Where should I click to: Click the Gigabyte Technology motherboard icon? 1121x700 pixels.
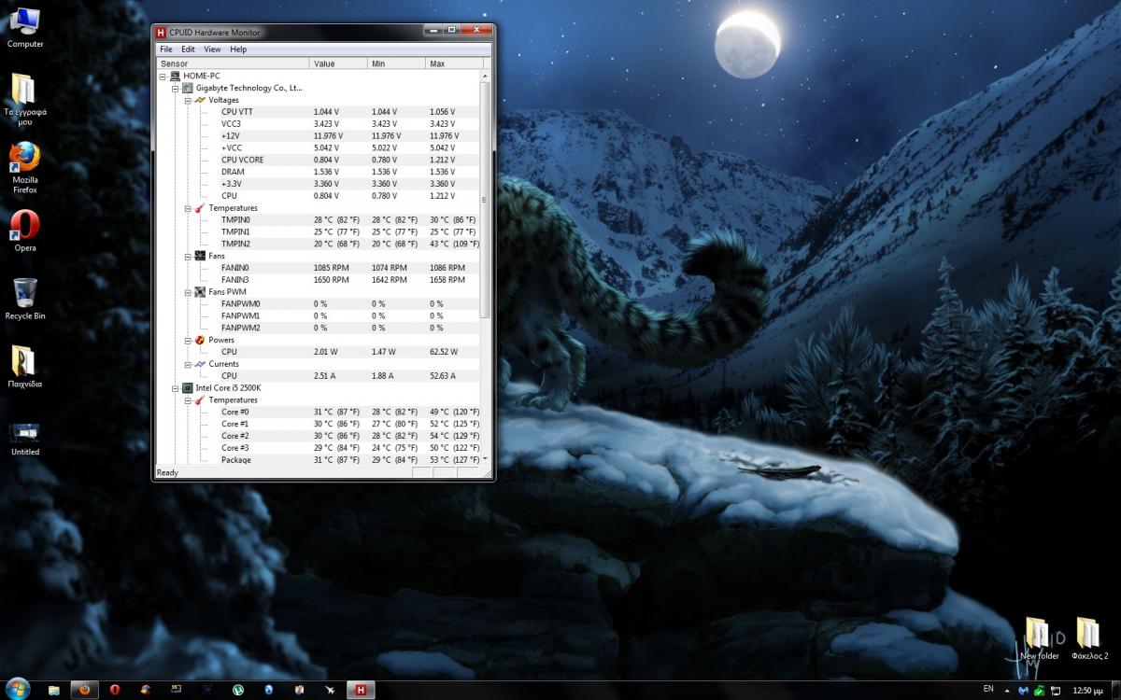click(188, 88)
